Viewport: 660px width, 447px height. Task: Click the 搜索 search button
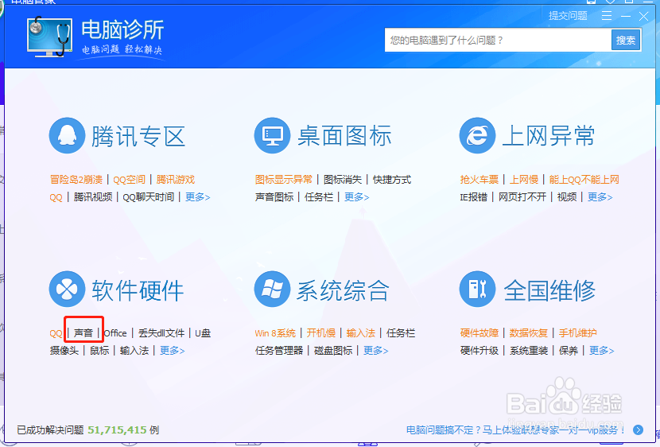coord(626,40)
